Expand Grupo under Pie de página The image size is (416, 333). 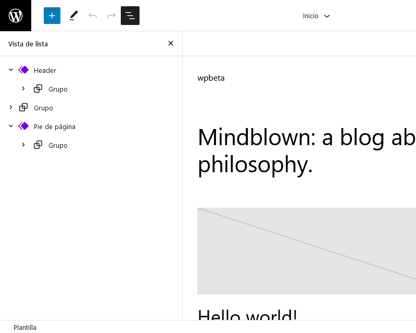pos(23,145)
